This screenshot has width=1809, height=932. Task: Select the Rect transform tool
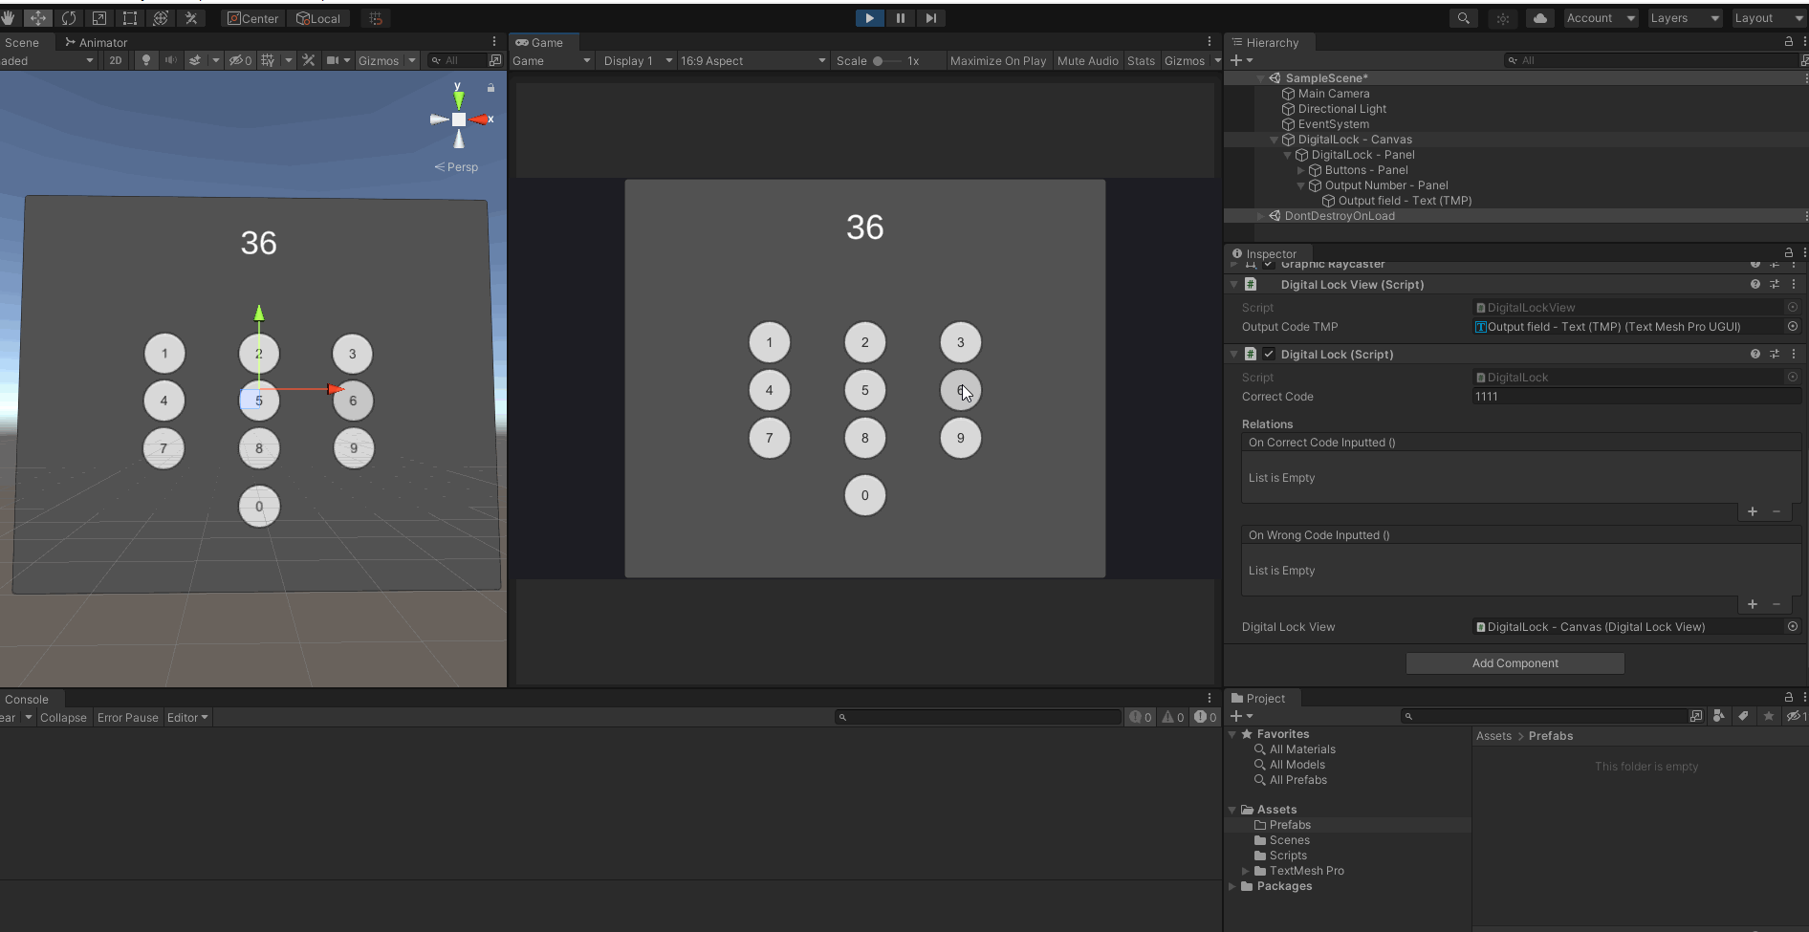130,18
